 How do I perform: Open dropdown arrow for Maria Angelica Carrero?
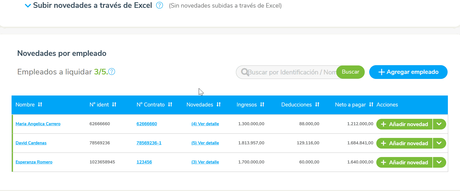[x=439, y=124]
